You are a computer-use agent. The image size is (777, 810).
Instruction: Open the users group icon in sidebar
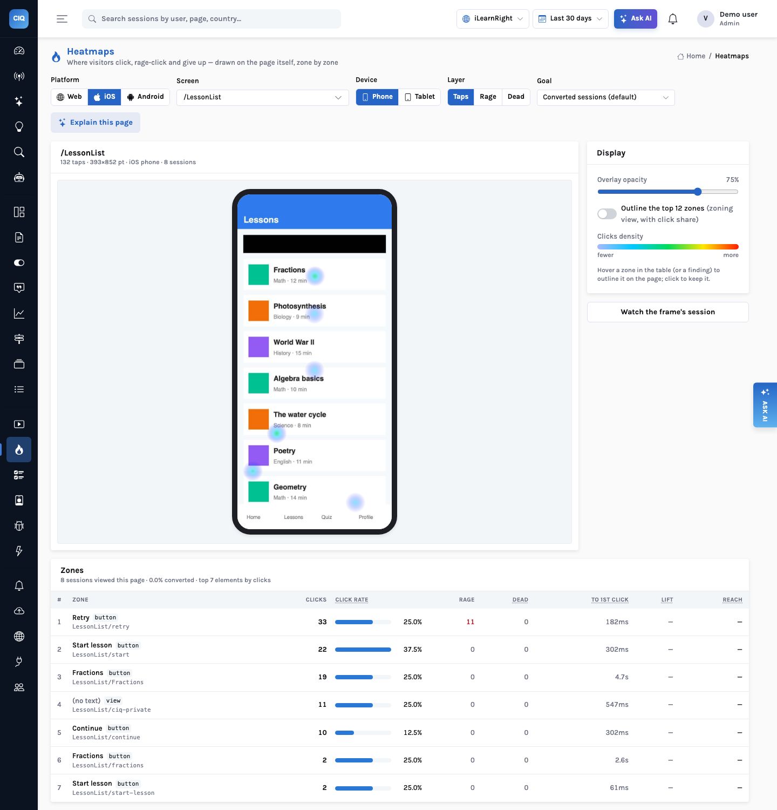point(19,687)
